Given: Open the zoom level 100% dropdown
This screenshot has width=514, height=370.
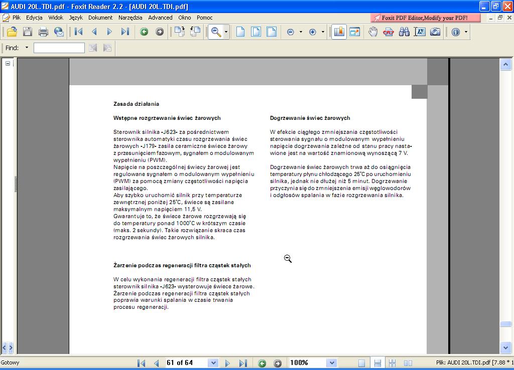Looking at the screenshot, I should pyautogui.click(x=331, y=363).
